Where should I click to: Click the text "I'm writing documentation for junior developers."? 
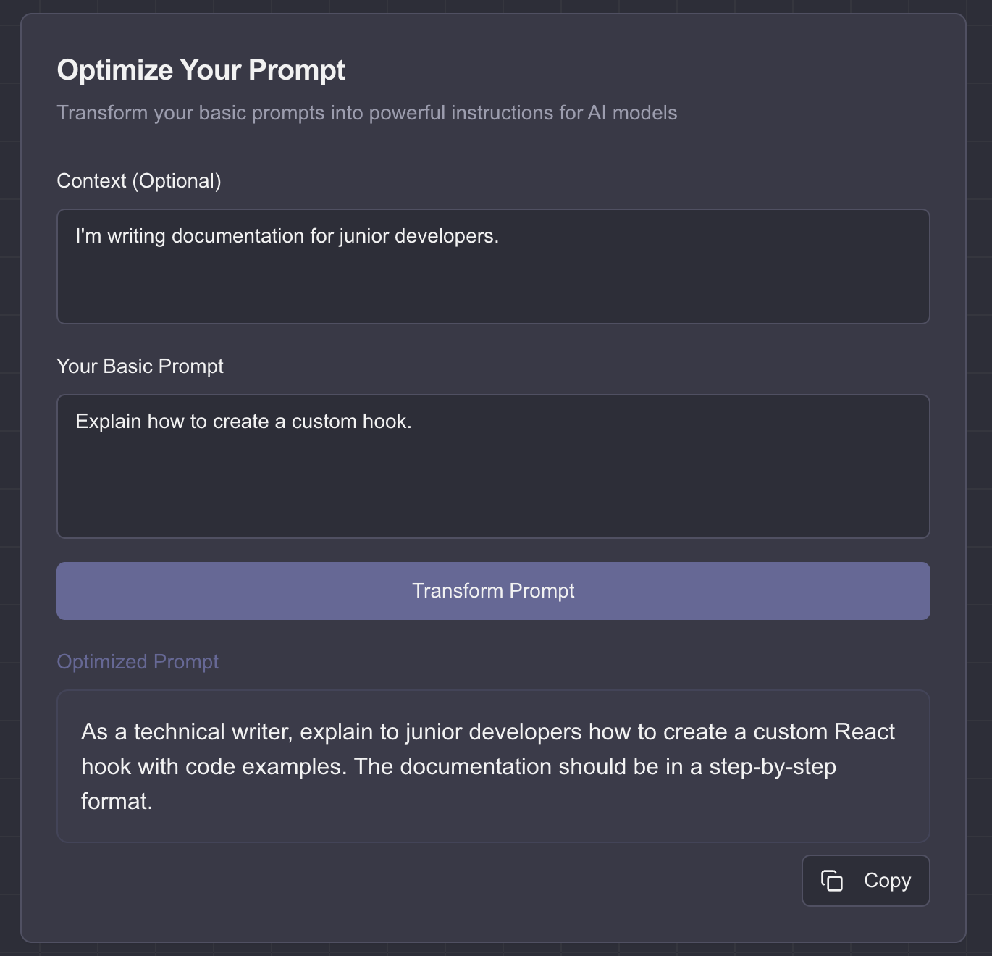tap(287, 236)
